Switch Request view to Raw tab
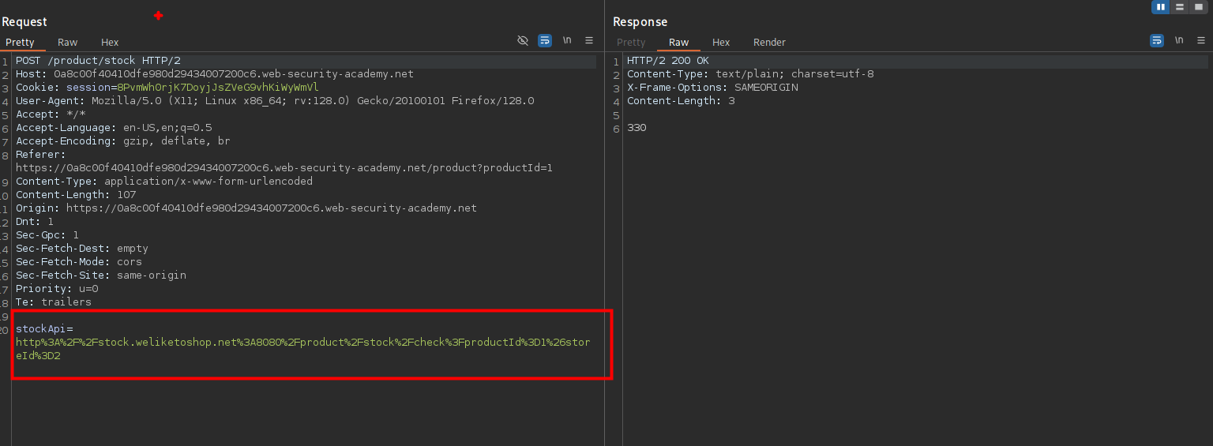1213x446 pixels. pos(68,43)
